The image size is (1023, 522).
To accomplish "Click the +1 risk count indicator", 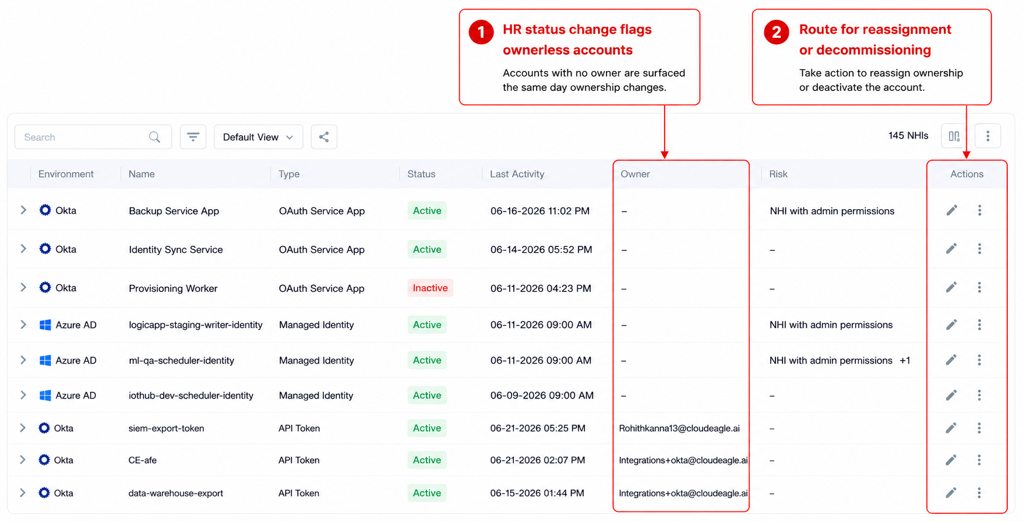I will point(905,360).
